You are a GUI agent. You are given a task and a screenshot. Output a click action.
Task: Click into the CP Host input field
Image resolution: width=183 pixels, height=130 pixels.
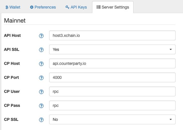pyautogui.click(x=112, y=63)
